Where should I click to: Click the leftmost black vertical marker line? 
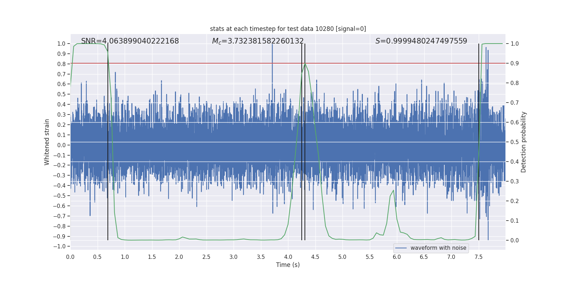(x=108, y=176)
